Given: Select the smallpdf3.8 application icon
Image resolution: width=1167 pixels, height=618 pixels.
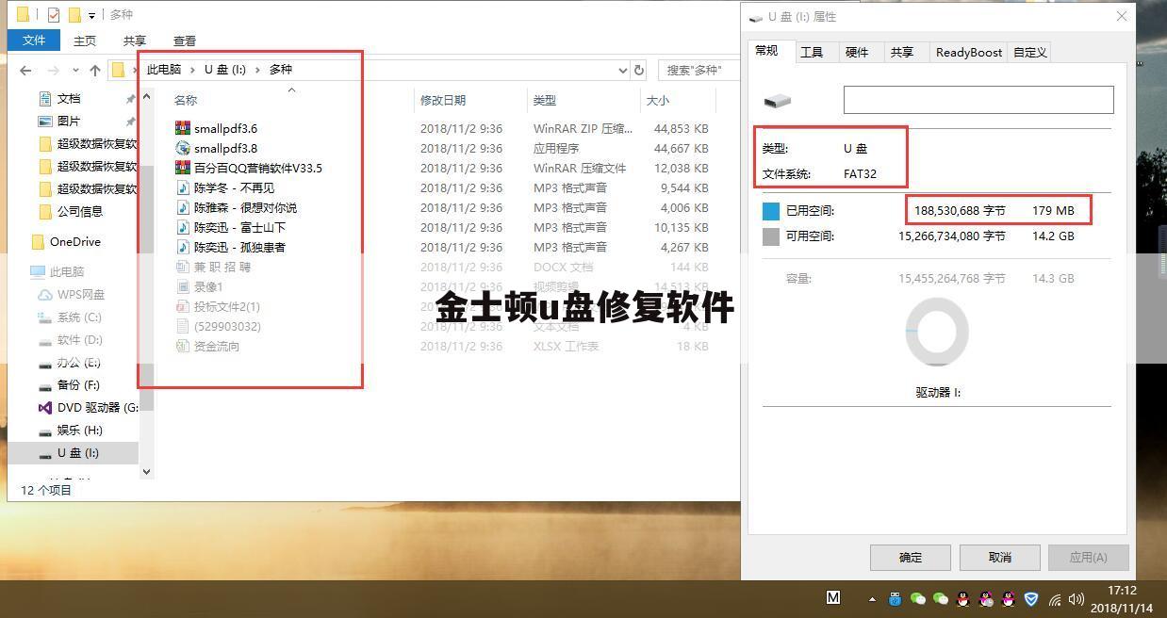Looking at the screenshot, I should [x=183, y=148].
